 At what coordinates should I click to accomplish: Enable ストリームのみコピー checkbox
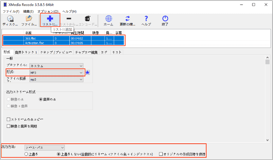tap(8, 120)
